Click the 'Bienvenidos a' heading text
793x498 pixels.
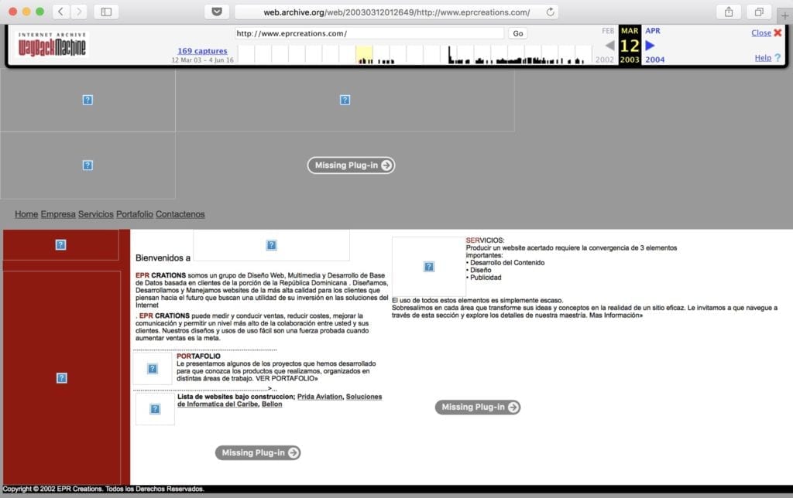(163, 258)
